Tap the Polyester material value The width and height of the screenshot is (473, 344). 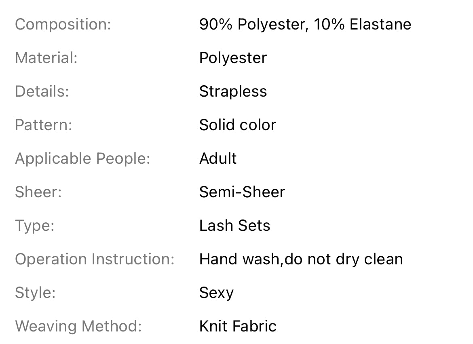click(x=233, y=58)
